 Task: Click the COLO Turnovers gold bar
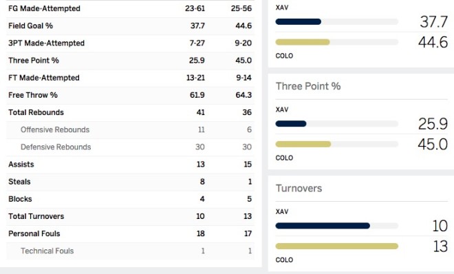pyautogui.click(x=337, y=246)
